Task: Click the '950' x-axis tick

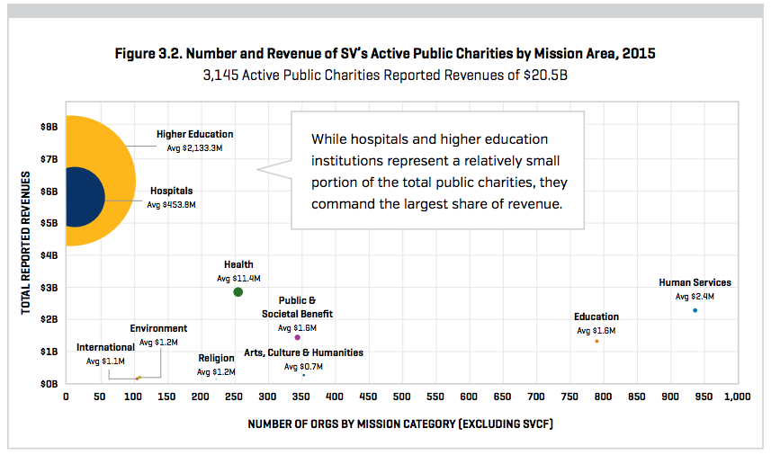Action: pyautogui.click(x=704, y=397)
